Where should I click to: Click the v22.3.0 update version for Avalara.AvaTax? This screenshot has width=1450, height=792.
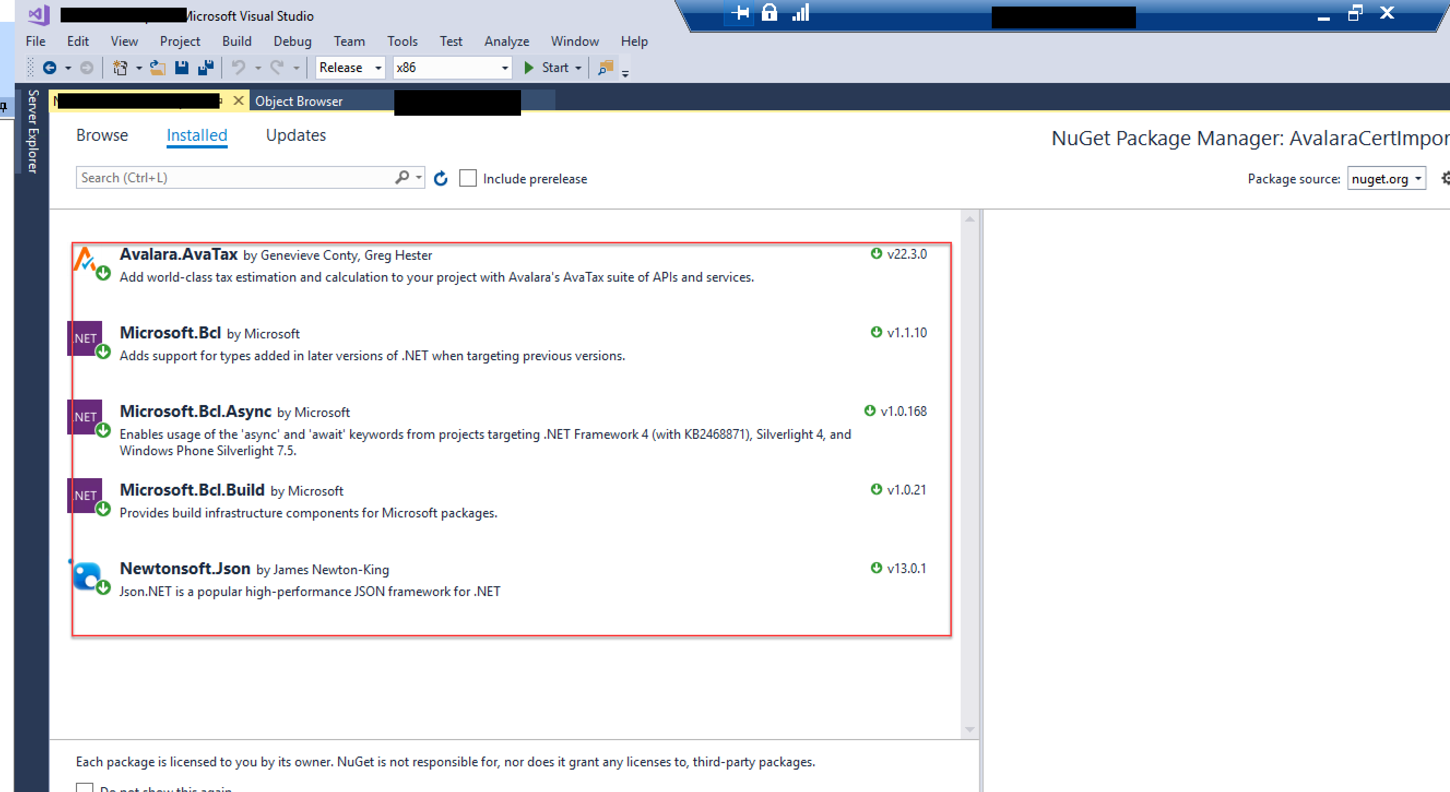(906, 254)
